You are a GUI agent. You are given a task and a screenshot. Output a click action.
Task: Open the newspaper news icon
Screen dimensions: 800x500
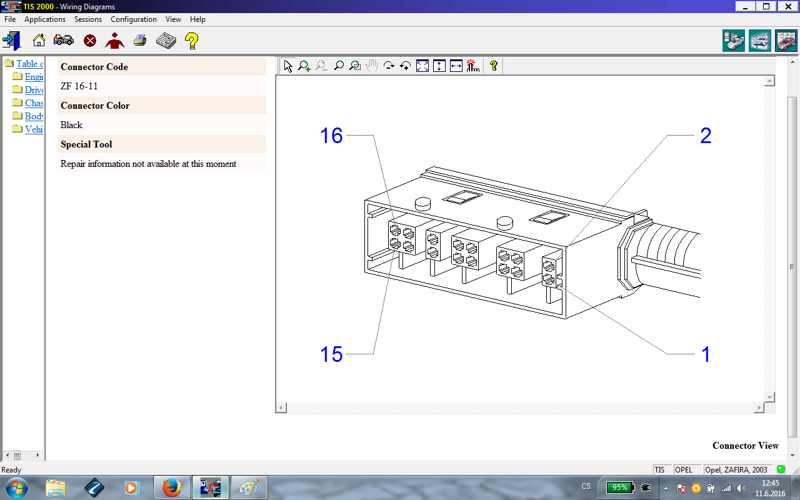pyautogui.click(x=166, y=41)
